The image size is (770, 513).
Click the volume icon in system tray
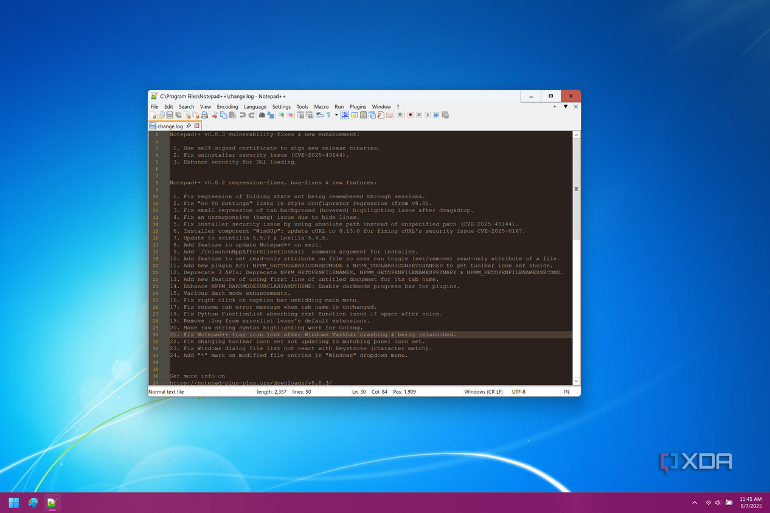(x=718, y=503)
